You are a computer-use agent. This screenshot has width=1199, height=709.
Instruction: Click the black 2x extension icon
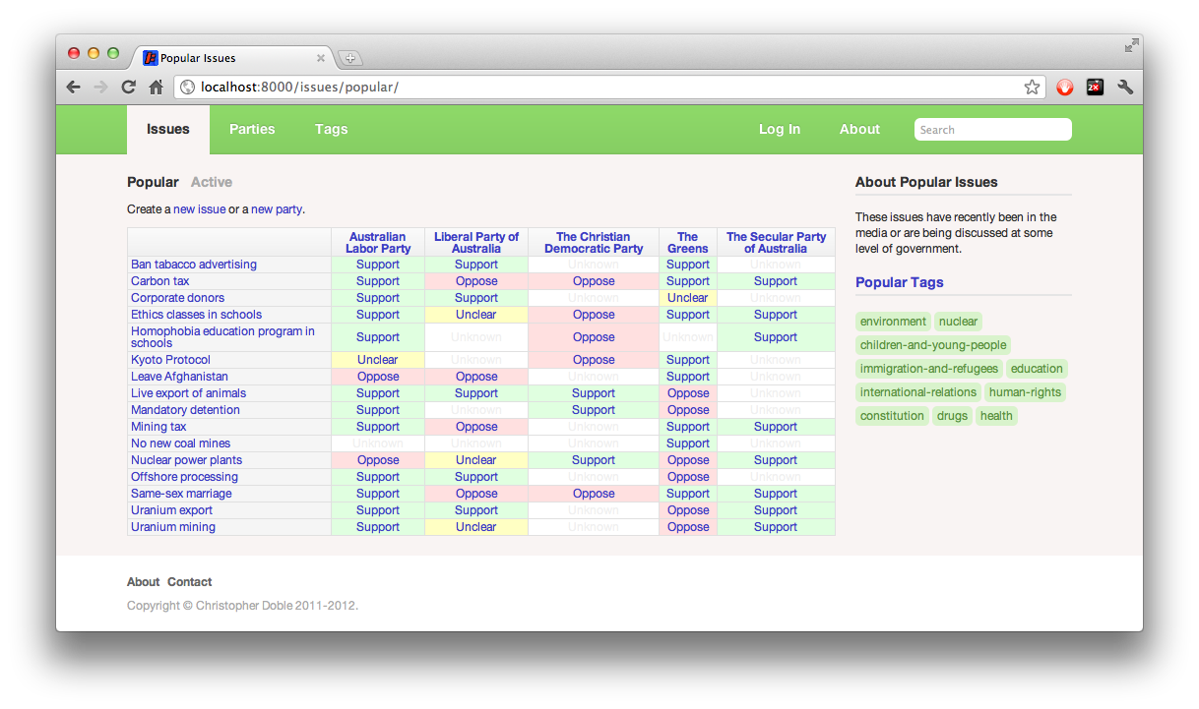point(1095,87)
